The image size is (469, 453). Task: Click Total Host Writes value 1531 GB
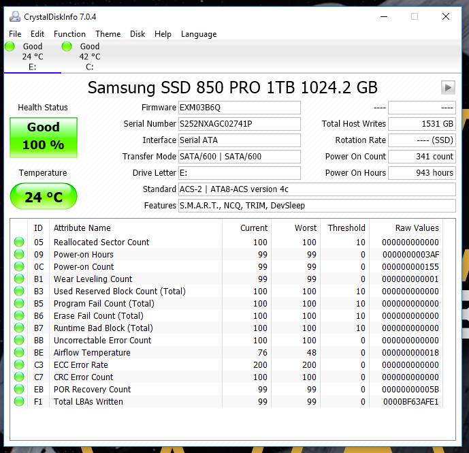[422, 124]
